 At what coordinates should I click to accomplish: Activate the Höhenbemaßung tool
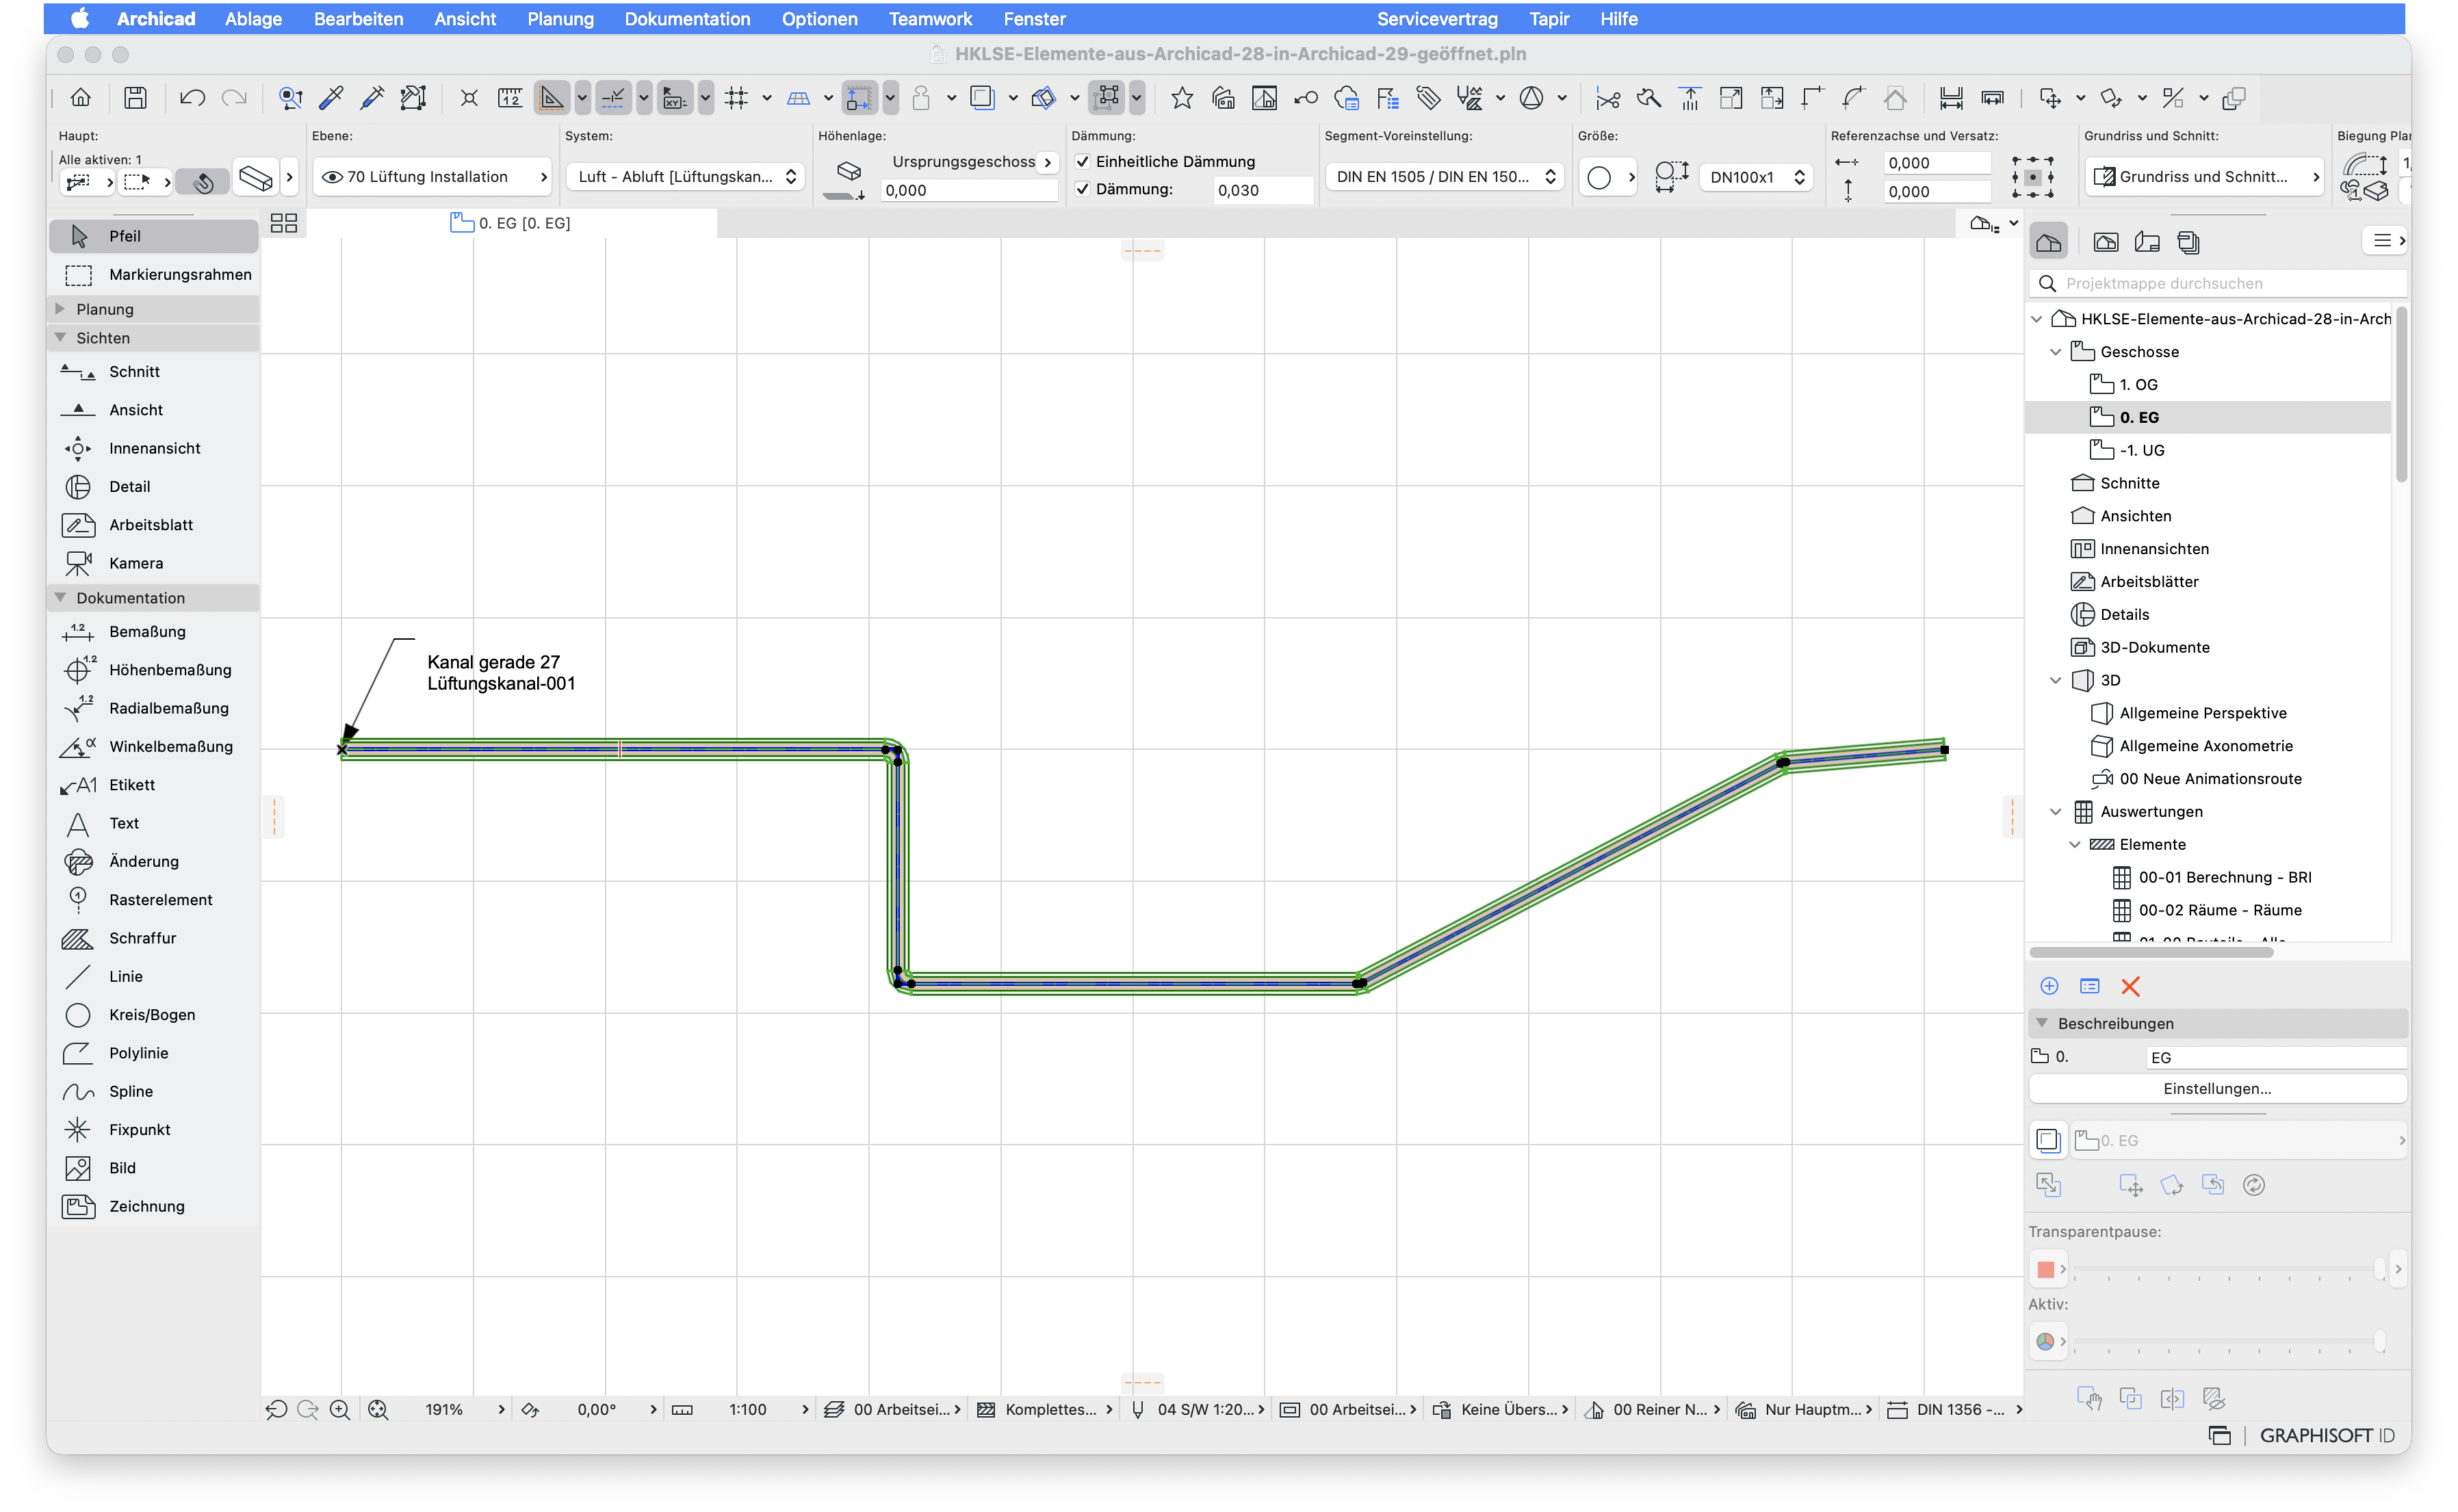153,670
